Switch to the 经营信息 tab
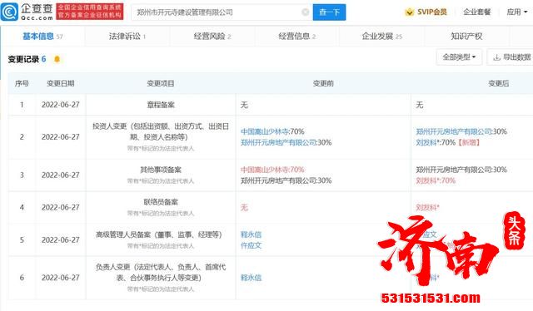 tap(296, 36)
